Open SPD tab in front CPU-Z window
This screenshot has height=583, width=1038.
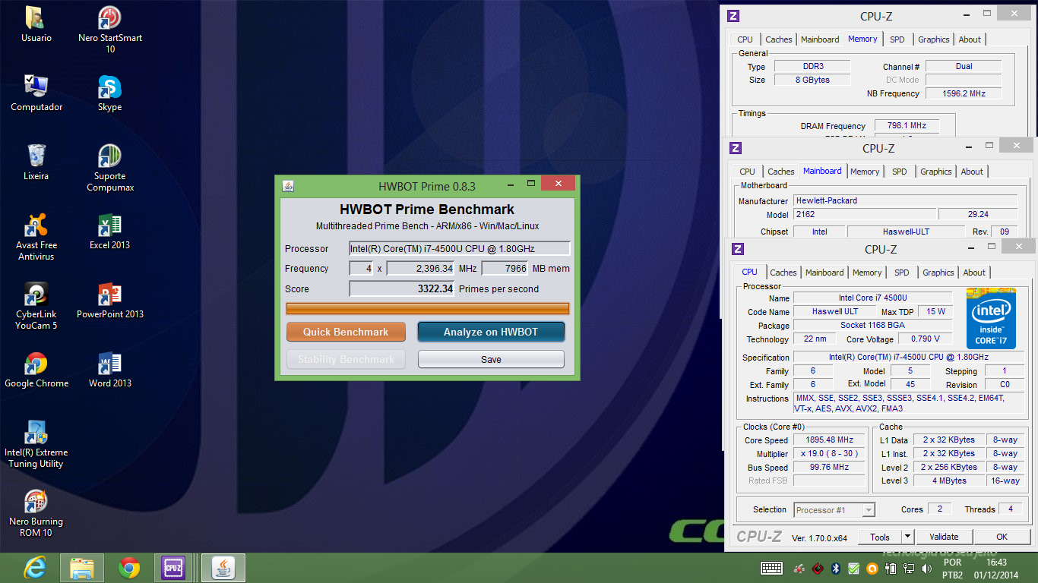(x=902, y=273)
